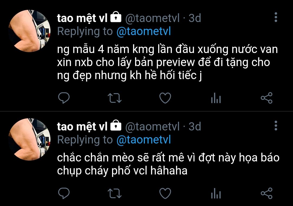Retweet the first tweet

coord(114,98)
